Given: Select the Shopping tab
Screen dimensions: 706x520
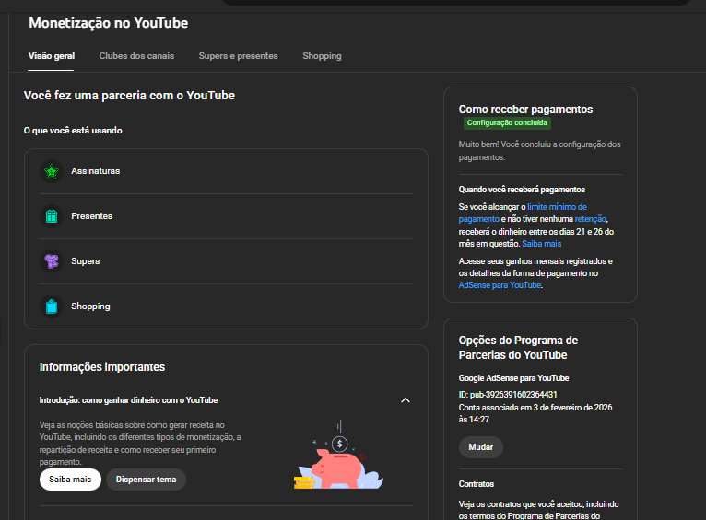Looking at the screenshot, I should tap(322, 56).
